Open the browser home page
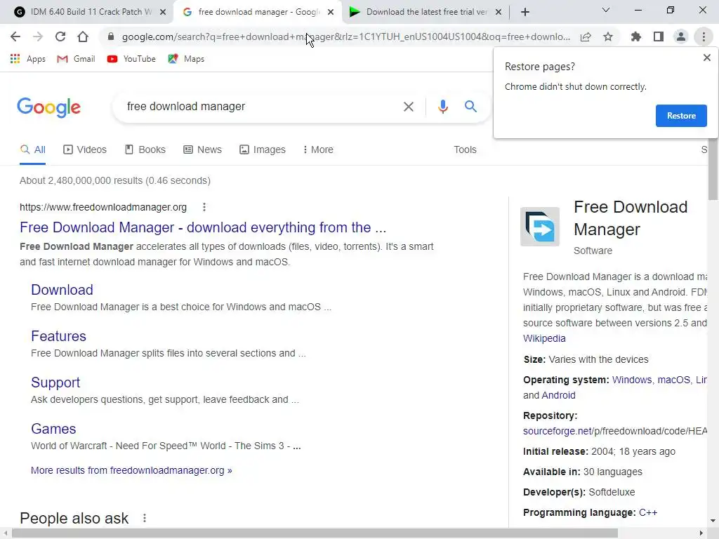The height and width of the screenshot is (539, 719). click(x=83, y=36)
